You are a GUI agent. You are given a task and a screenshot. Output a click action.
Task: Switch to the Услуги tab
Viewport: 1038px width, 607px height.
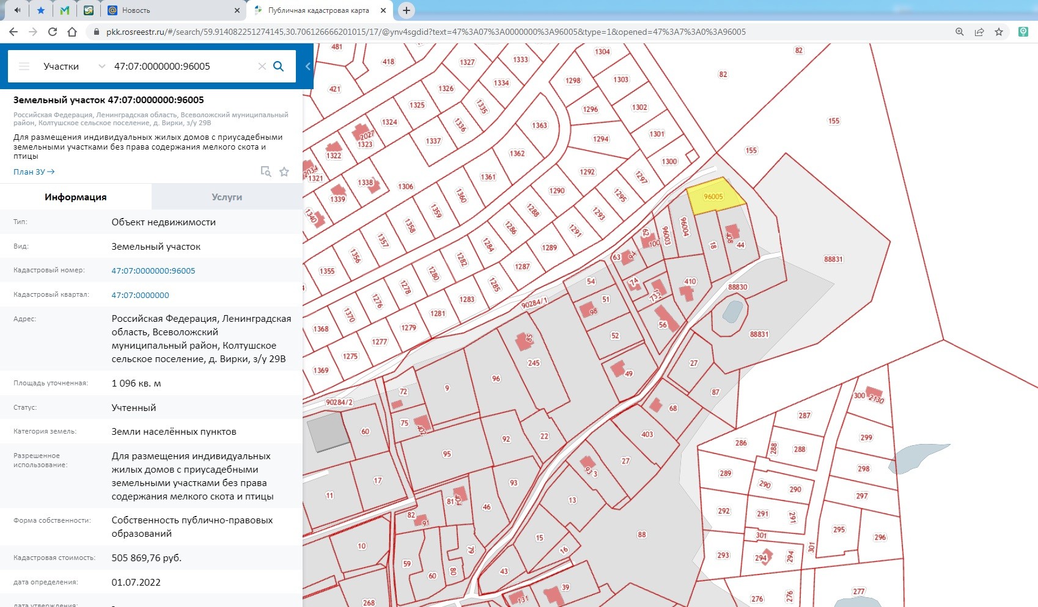pyautogui.click(x=227, y=197)
